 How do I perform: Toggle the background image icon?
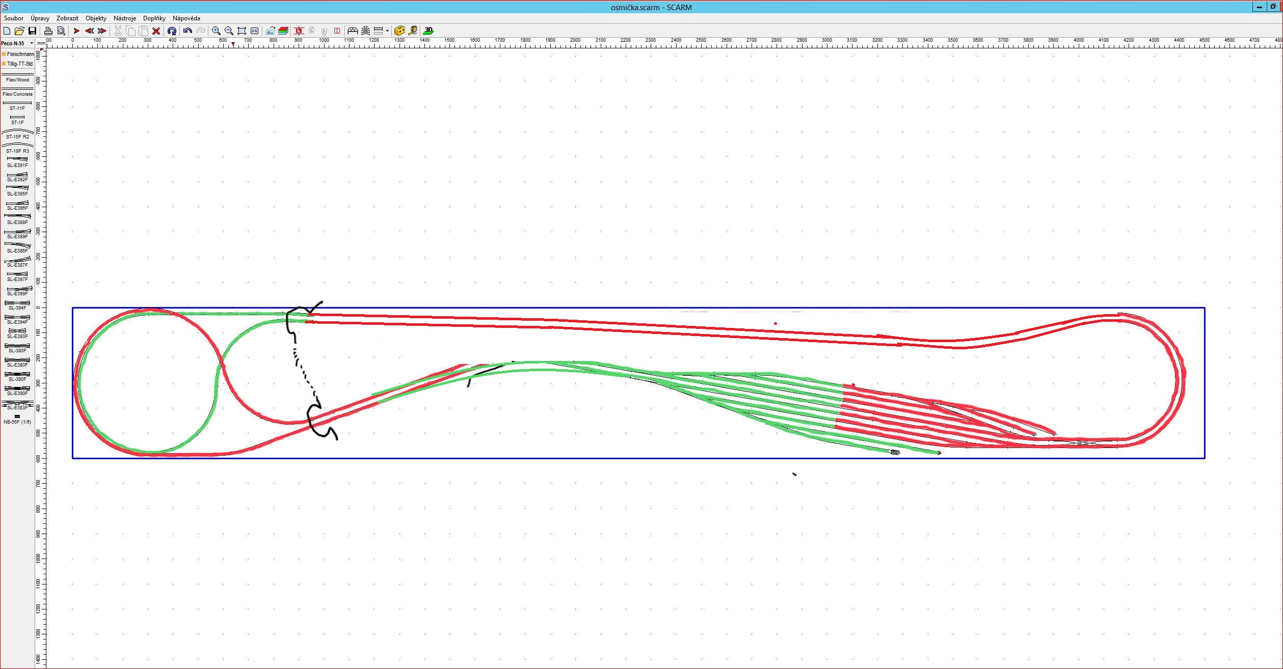(x=270, y=31)
